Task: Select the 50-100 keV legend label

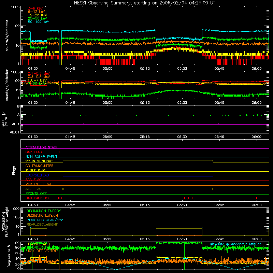Action: click(39, 21)
